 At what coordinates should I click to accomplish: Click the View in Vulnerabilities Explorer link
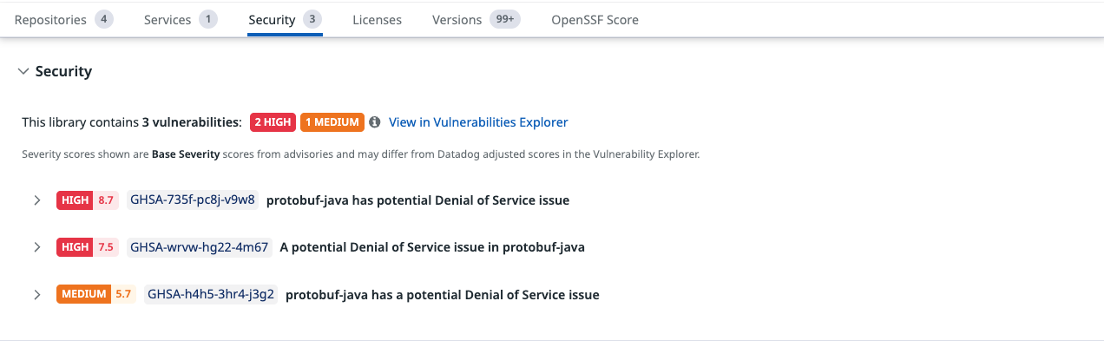pyautogui.click(x=478, y=122)
